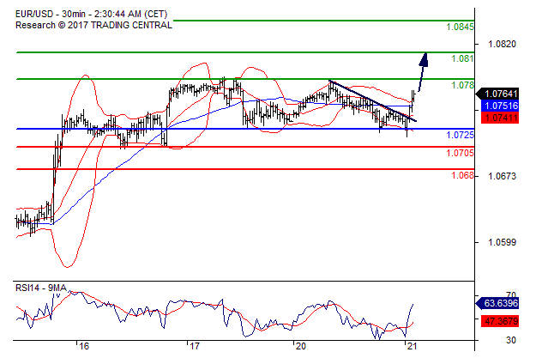The width and height of the screenshot is (536, 358).
Task: Click the 1.0599 price axis value
Action: 502,242
